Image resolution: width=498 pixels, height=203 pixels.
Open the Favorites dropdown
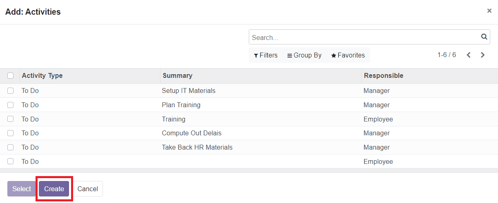pos(348,55)
